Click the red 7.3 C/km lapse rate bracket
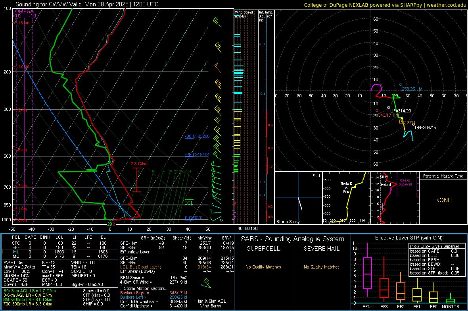468x311 pixels. click(x=137, y=180)
